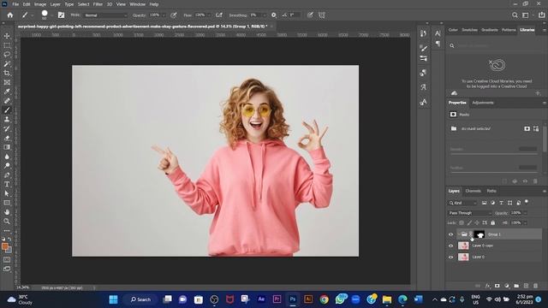Viewport: 548px width, 308px height.
Task: Open Windows Start menu
Action: click(x=113, y=299)
